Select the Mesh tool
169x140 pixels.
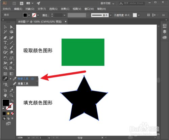point(5,74)
